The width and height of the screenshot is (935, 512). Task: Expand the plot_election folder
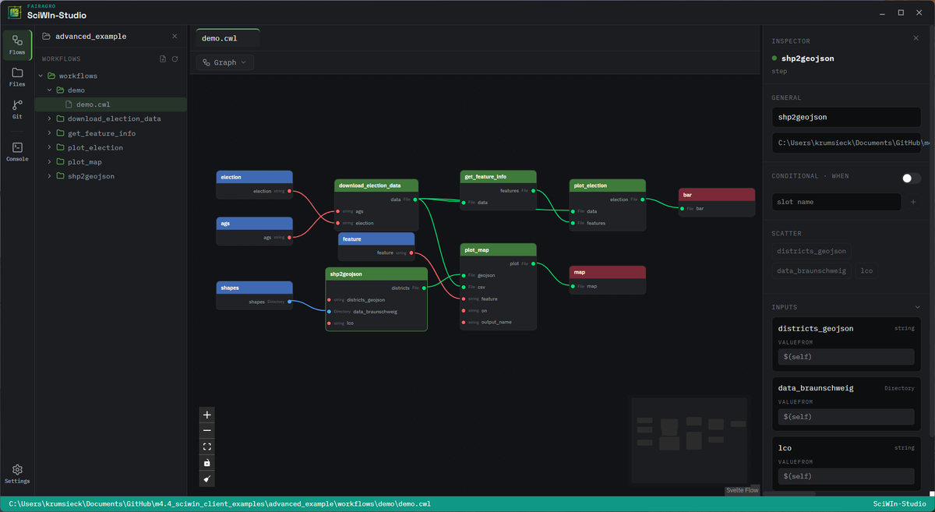[x=50, y=148]
